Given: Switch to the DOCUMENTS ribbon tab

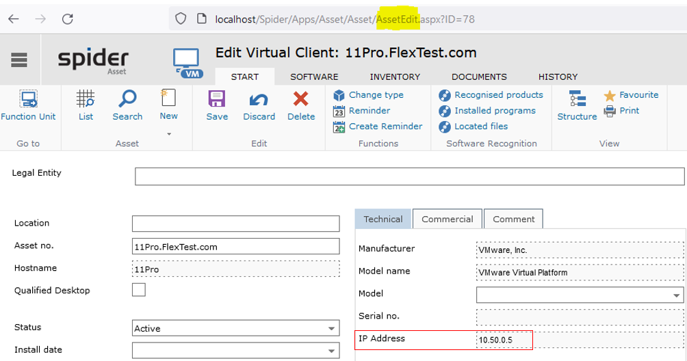Looking at the screenshot, I should pyautogui.click(x=479, y=77).
